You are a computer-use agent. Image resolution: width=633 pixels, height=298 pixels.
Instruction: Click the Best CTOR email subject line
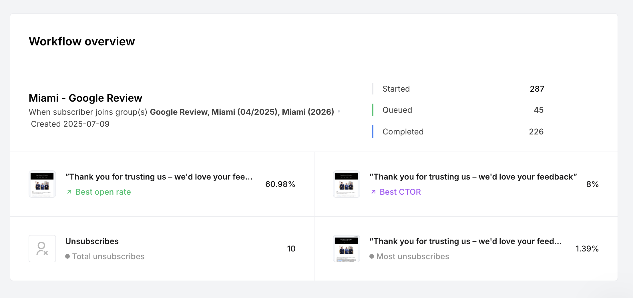473,177
